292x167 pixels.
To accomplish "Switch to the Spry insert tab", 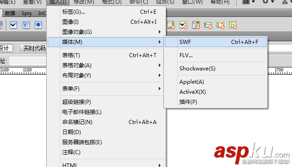I will (x=27, y=13).
